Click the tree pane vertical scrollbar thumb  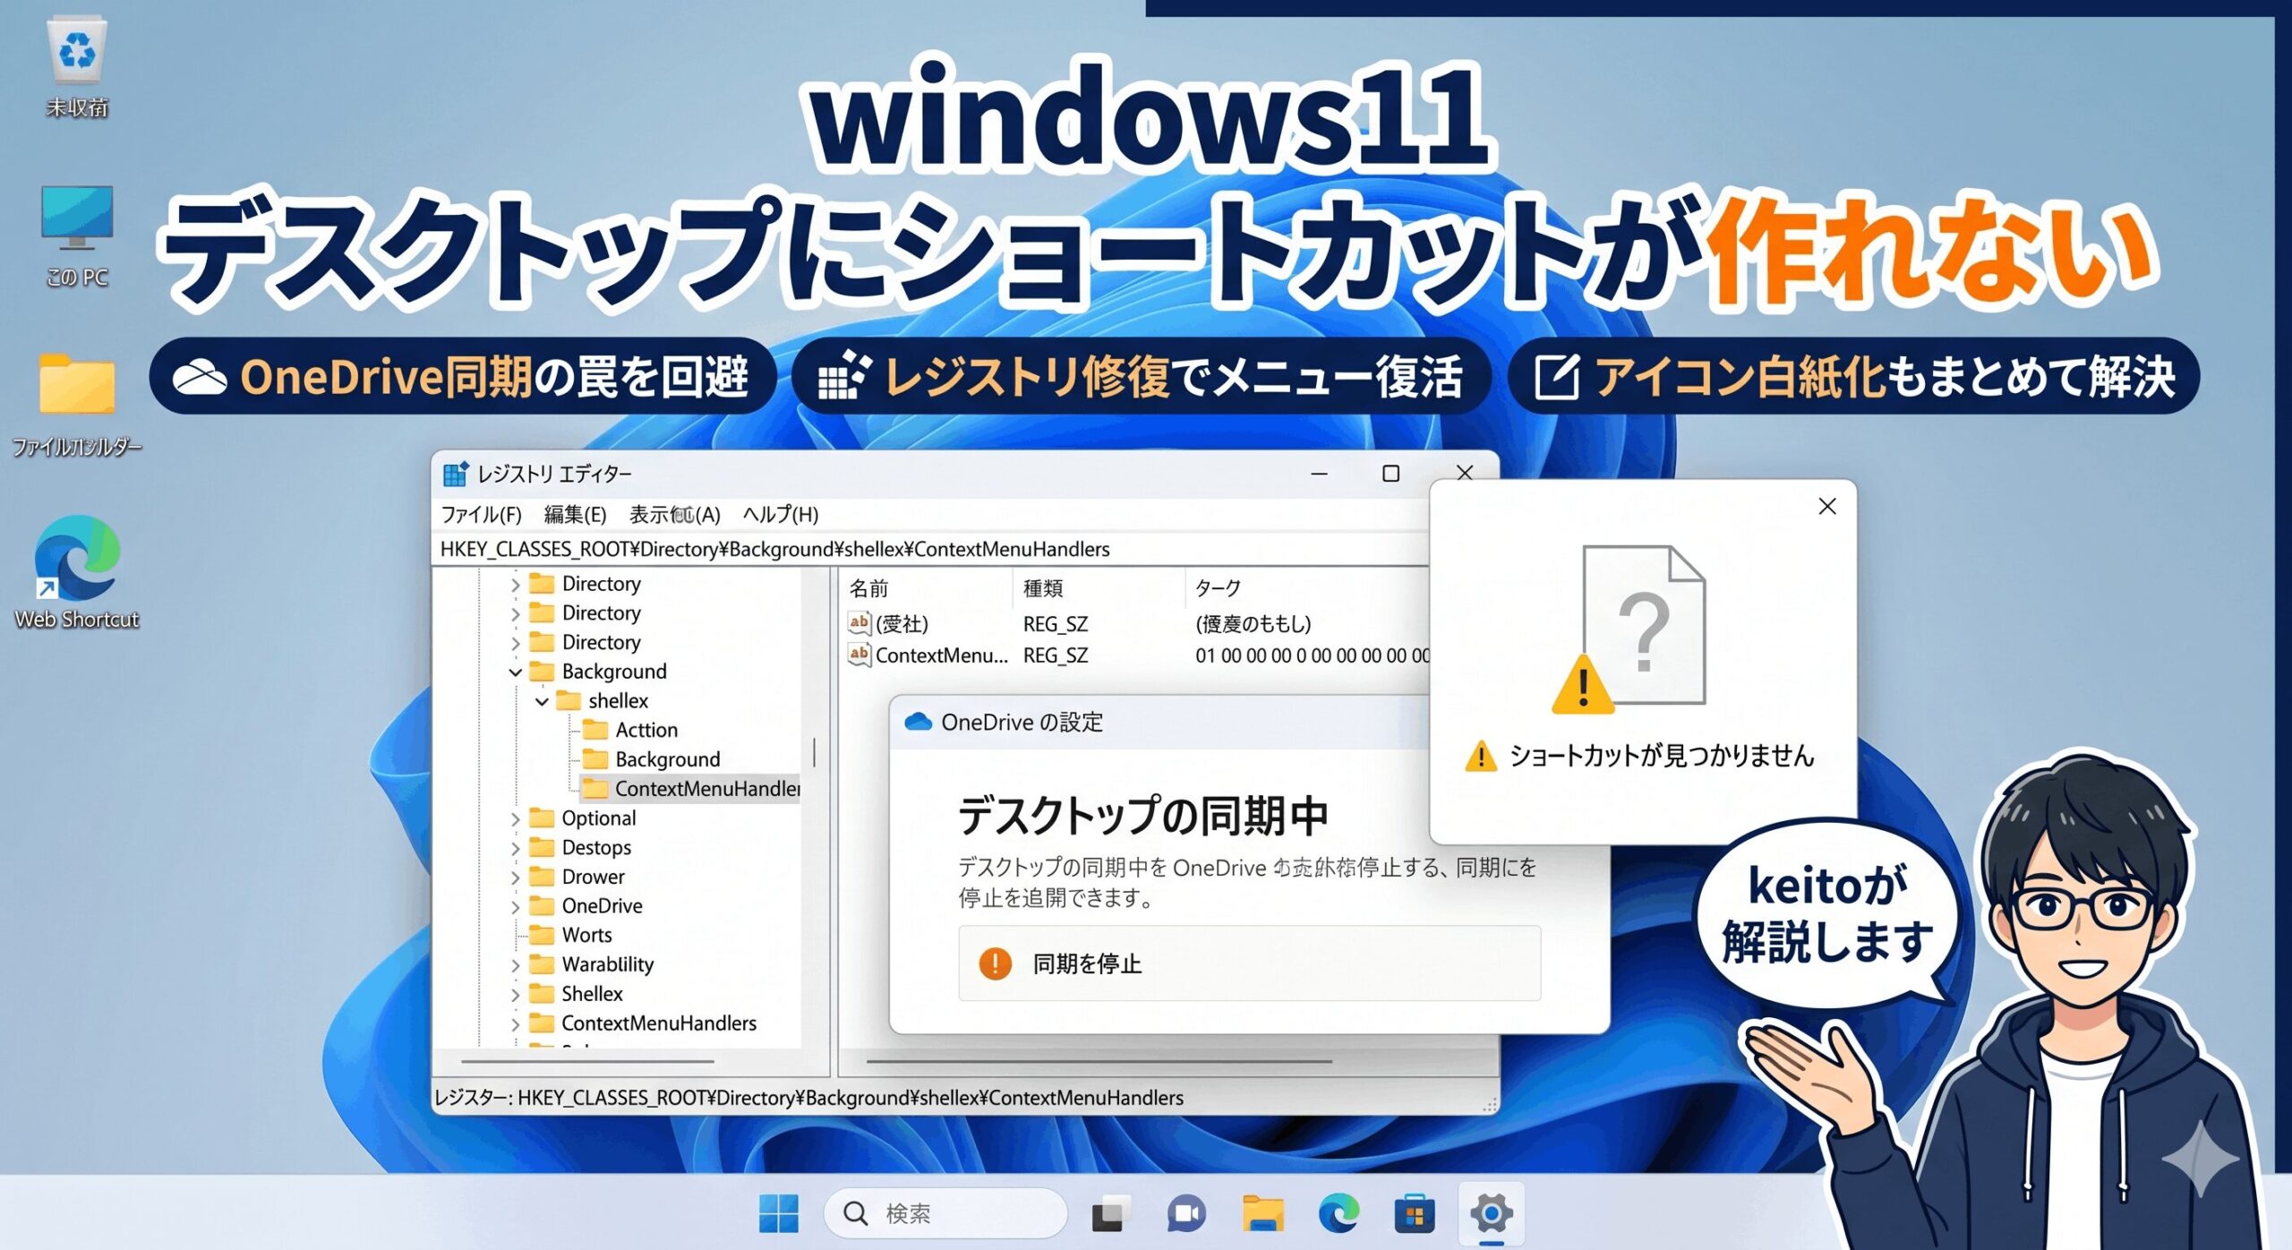814,753
